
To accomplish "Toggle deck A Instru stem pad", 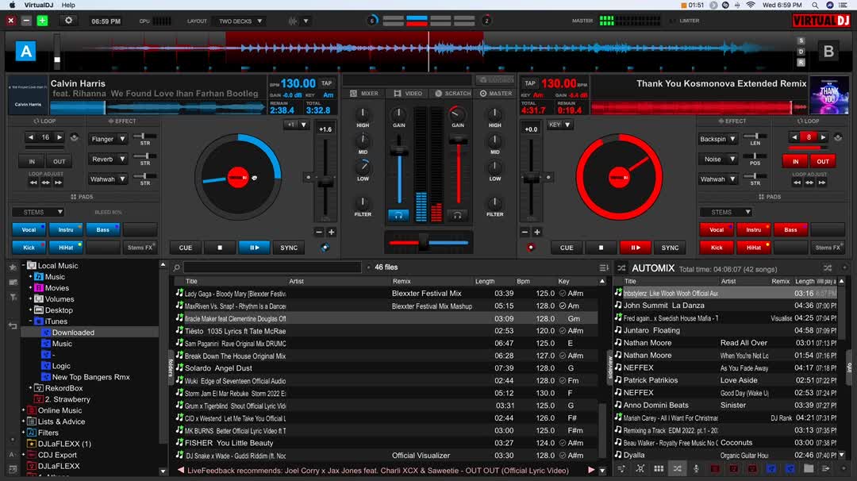I will click(x=66, y=229).
